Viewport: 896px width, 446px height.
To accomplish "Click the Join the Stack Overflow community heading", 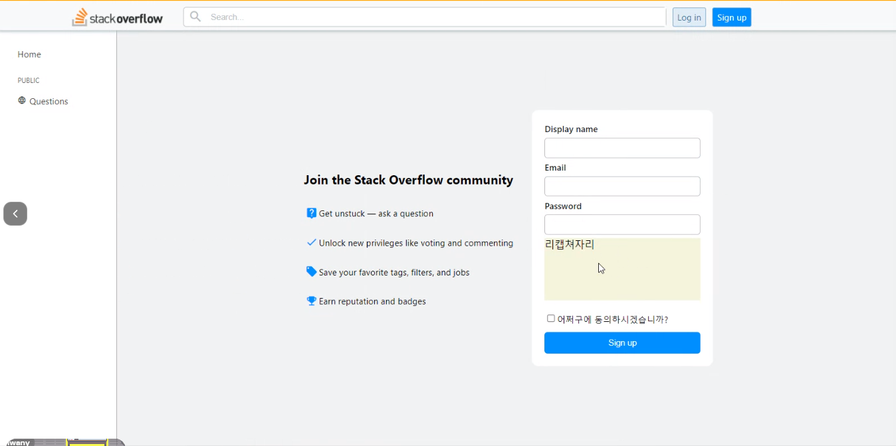I will coord(409,180).
